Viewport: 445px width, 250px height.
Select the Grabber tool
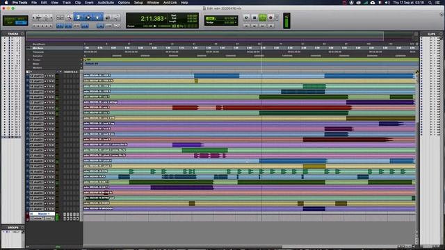point(97,17)
